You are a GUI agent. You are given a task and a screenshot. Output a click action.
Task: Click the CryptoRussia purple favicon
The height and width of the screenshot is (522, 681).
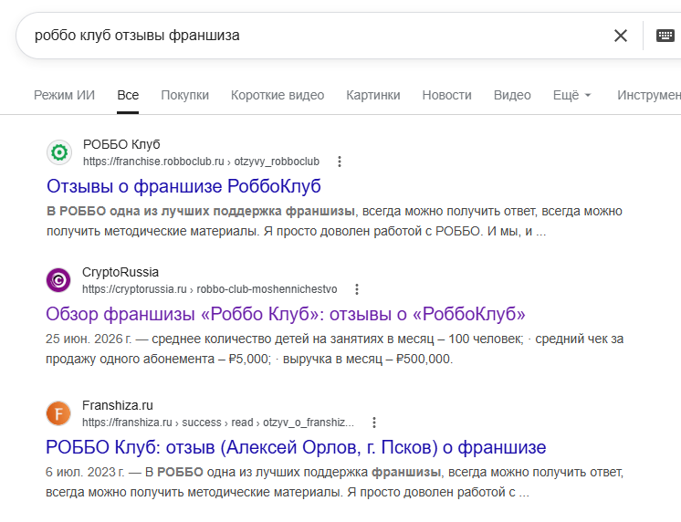coord(58,280)
